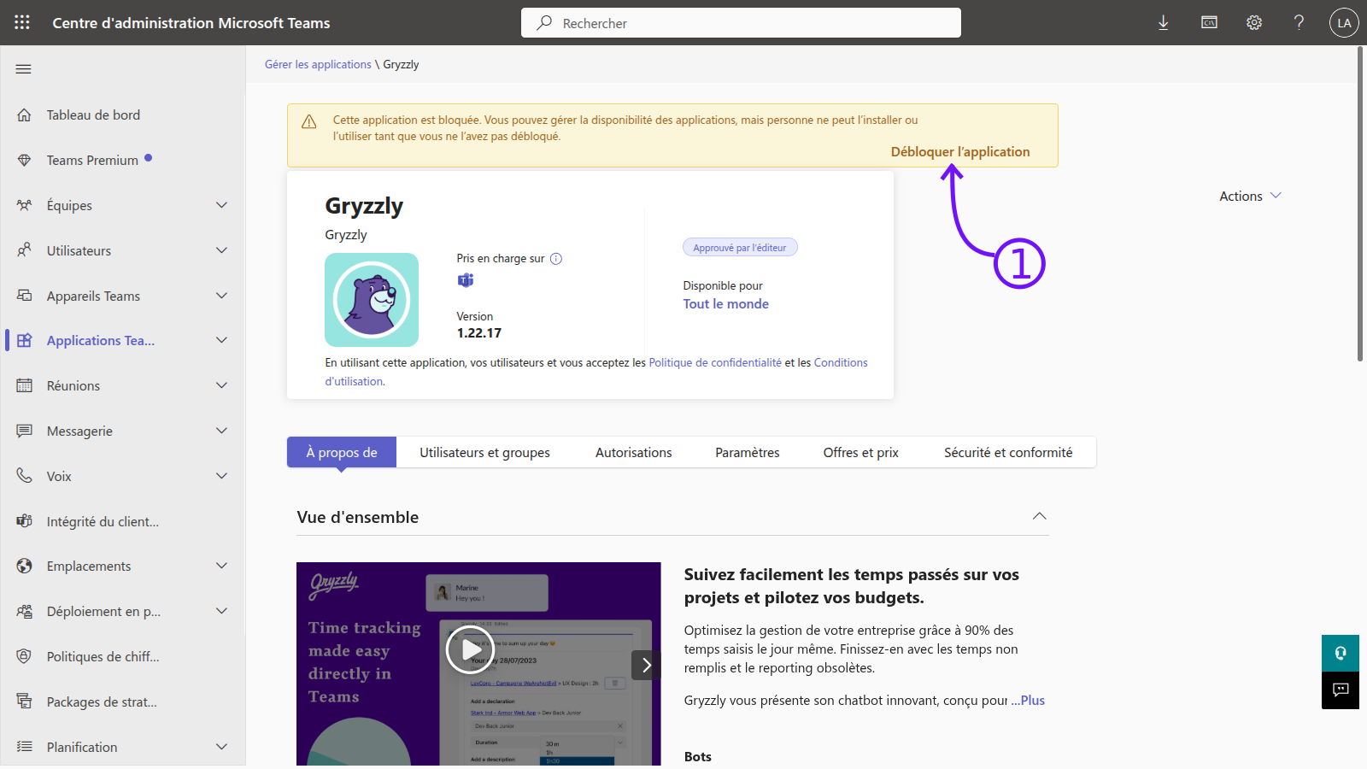Click the Messagerie chat icon
The image size is (1367, 769).
click(24, 431)
